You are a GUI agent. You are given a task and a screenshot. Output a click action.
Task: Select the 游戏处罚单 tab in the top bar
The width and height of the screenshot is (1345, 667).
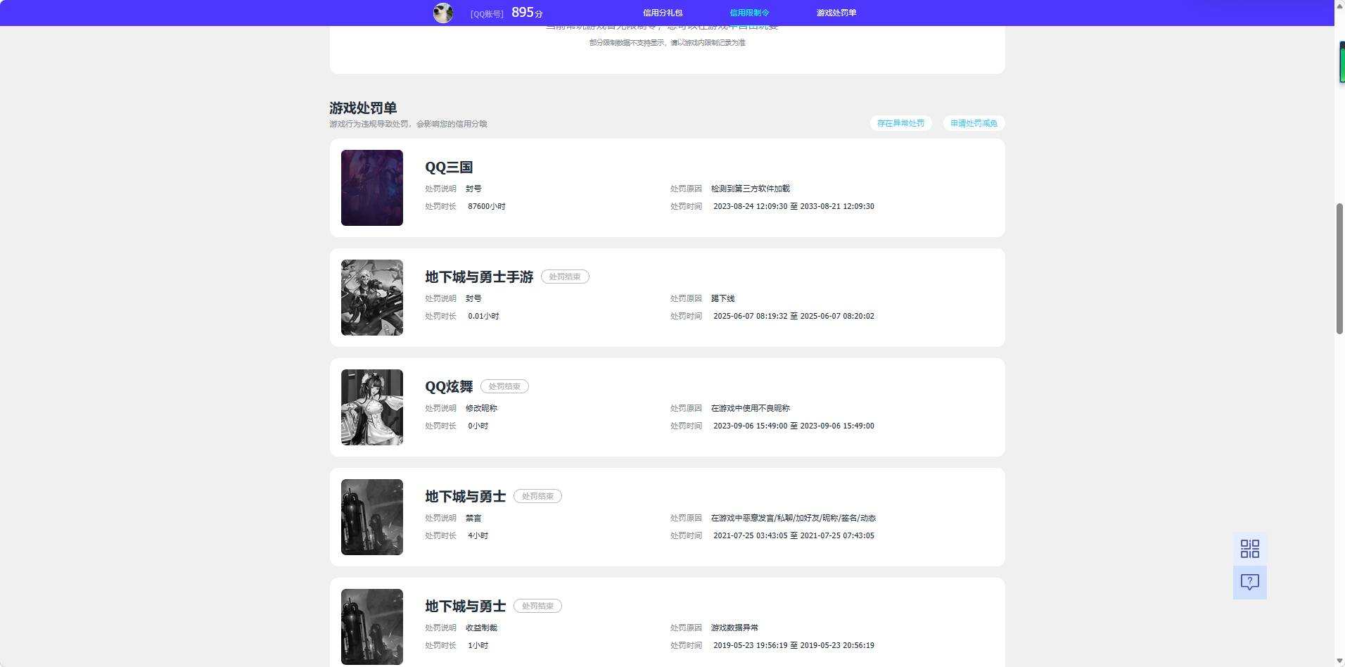pos(836,13)
